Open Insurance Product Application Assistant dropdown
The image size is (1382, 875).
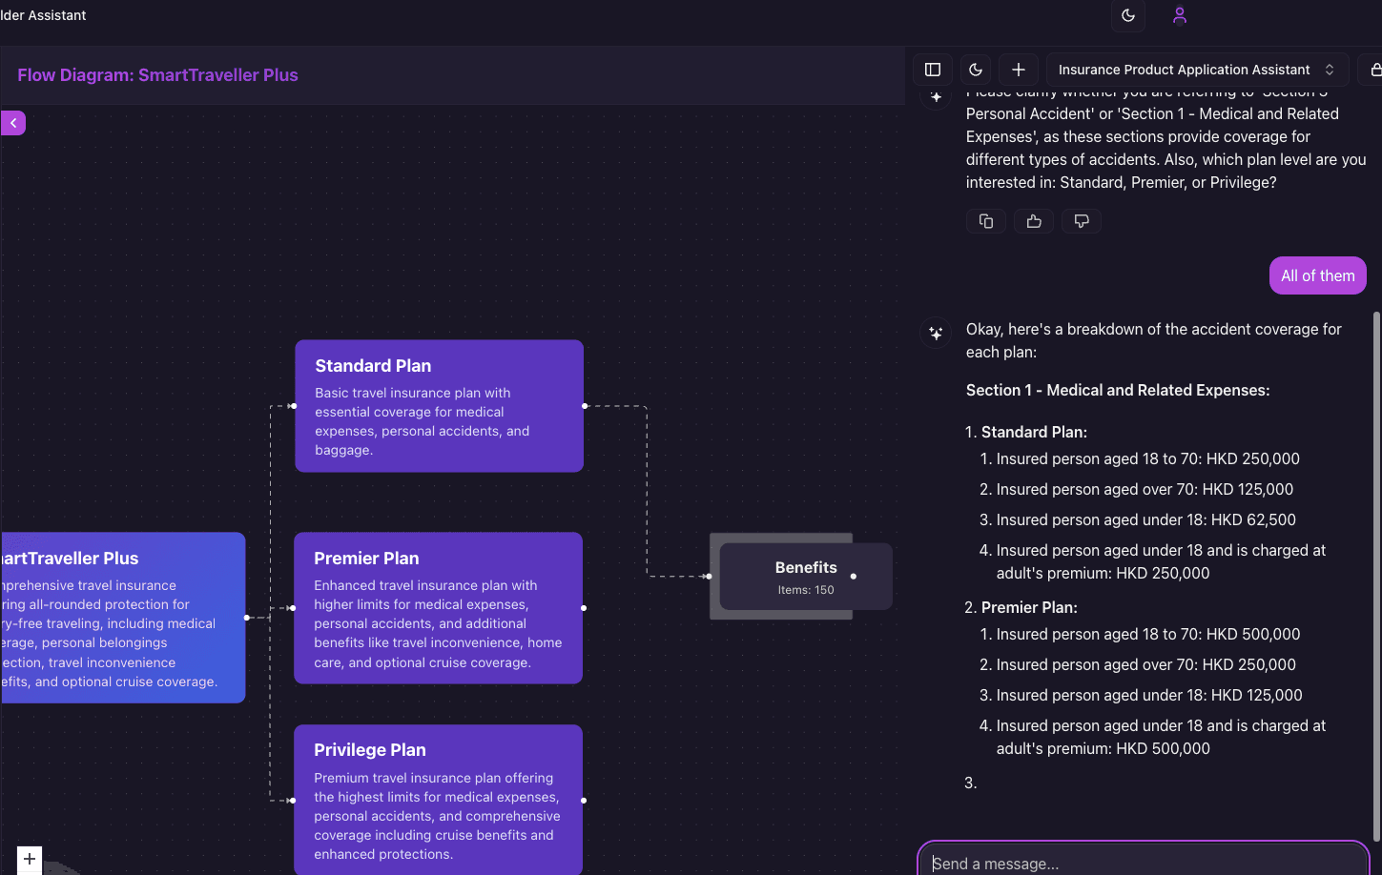(x=1196, y=70)
